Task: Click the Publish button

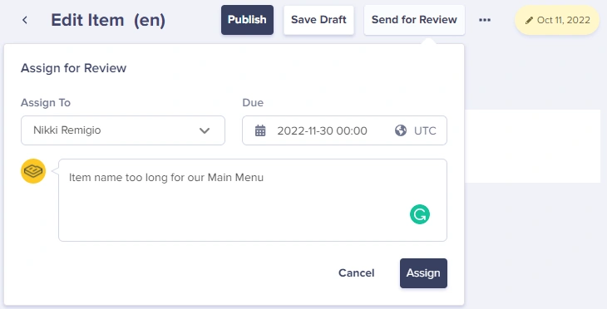Action: 247,20
